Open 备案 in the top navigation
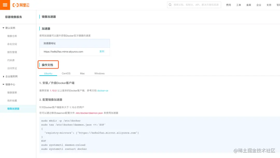 pos(249,5)
